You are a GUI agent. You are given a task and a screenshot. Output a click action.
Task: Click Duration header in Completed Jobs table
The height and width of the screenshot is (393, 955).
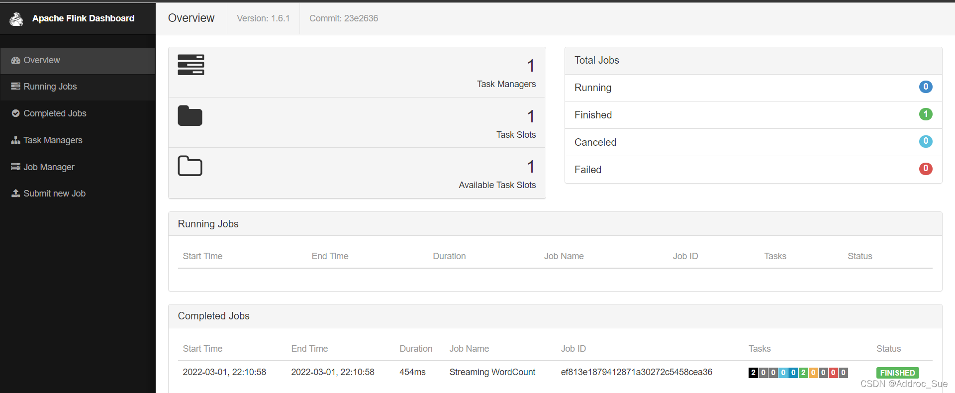pyautogui.click(x=416, y=349)
